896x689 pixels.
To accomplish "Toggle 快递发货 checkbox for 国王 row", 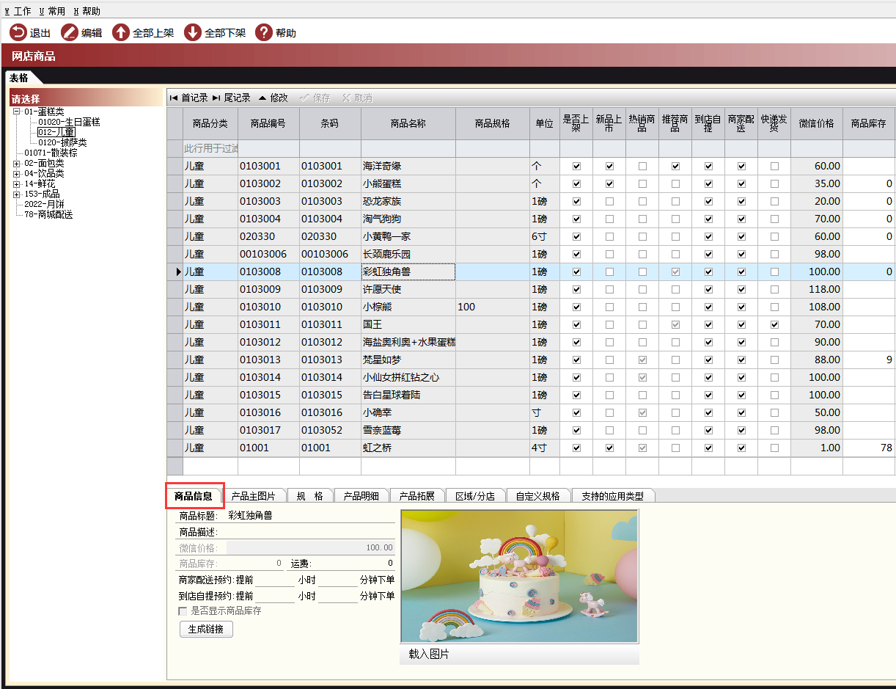I will click(774, 324).
